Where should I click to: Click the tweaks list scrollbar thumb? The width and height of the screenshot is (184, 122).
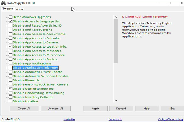pyautogui.click(x=116, y=41)
